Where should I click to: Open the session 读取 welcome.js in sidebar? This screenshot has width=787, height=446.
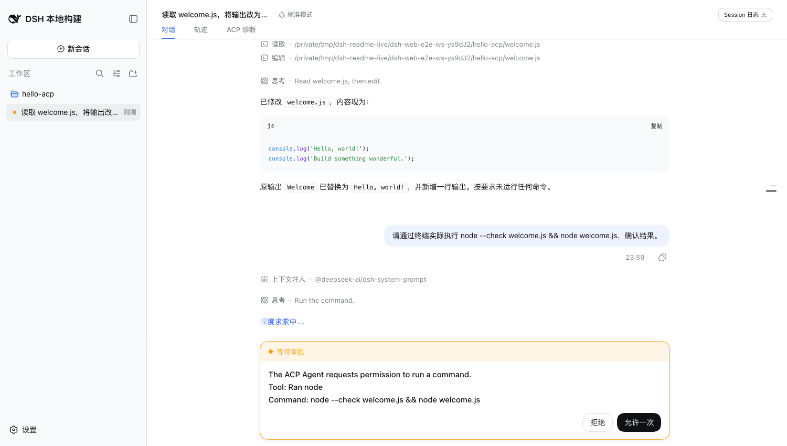coord(73,112)
